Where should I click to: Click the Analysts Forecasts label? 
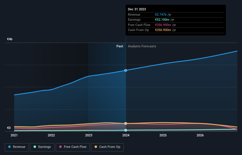tap(142, 46)
